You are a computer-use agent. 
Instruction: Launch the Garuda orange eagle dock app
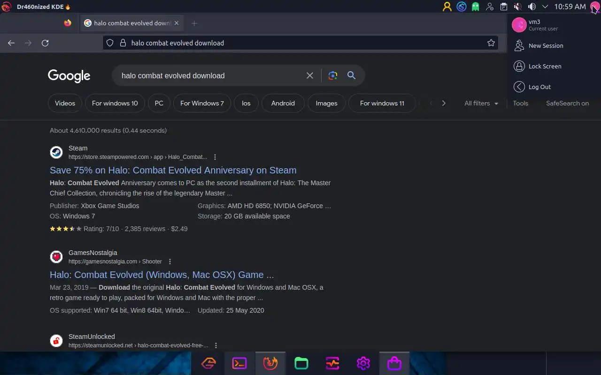click(208, 363)
